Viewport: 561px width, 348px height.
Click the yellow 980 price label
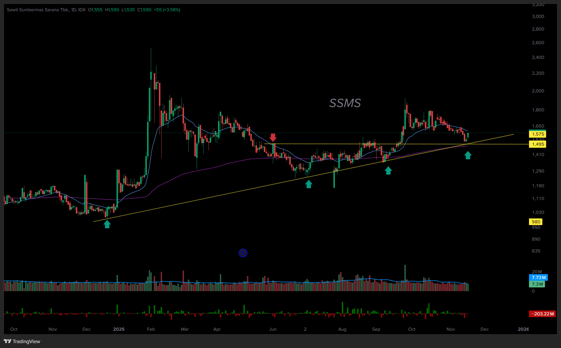point(536,222)
